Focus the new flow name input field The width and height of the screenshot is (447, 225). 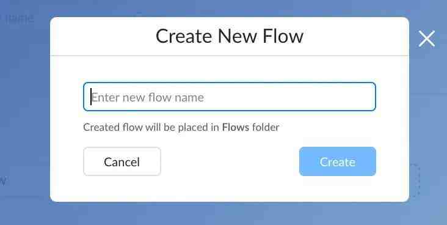coord(230,97)
